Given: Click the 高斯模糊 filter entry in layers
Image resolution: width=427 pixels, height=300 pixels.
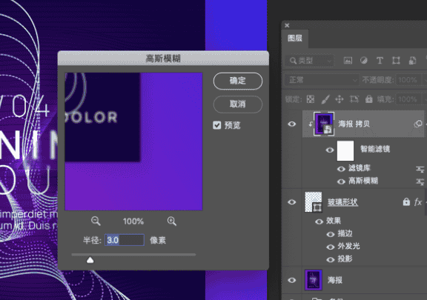Looking at the screenshot, I should coord(363,181).
